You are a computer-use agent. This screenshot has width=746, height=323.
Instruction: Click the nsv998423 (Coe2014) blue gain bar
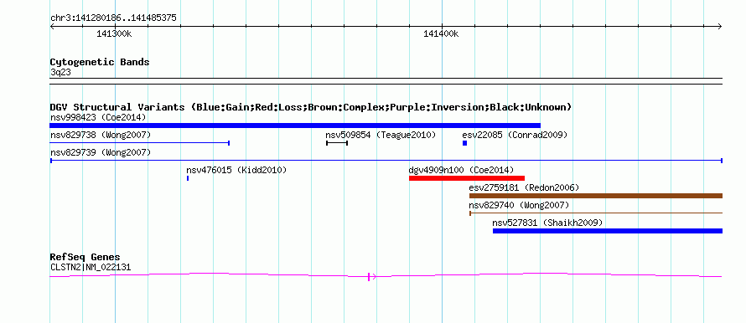(295, 126)
